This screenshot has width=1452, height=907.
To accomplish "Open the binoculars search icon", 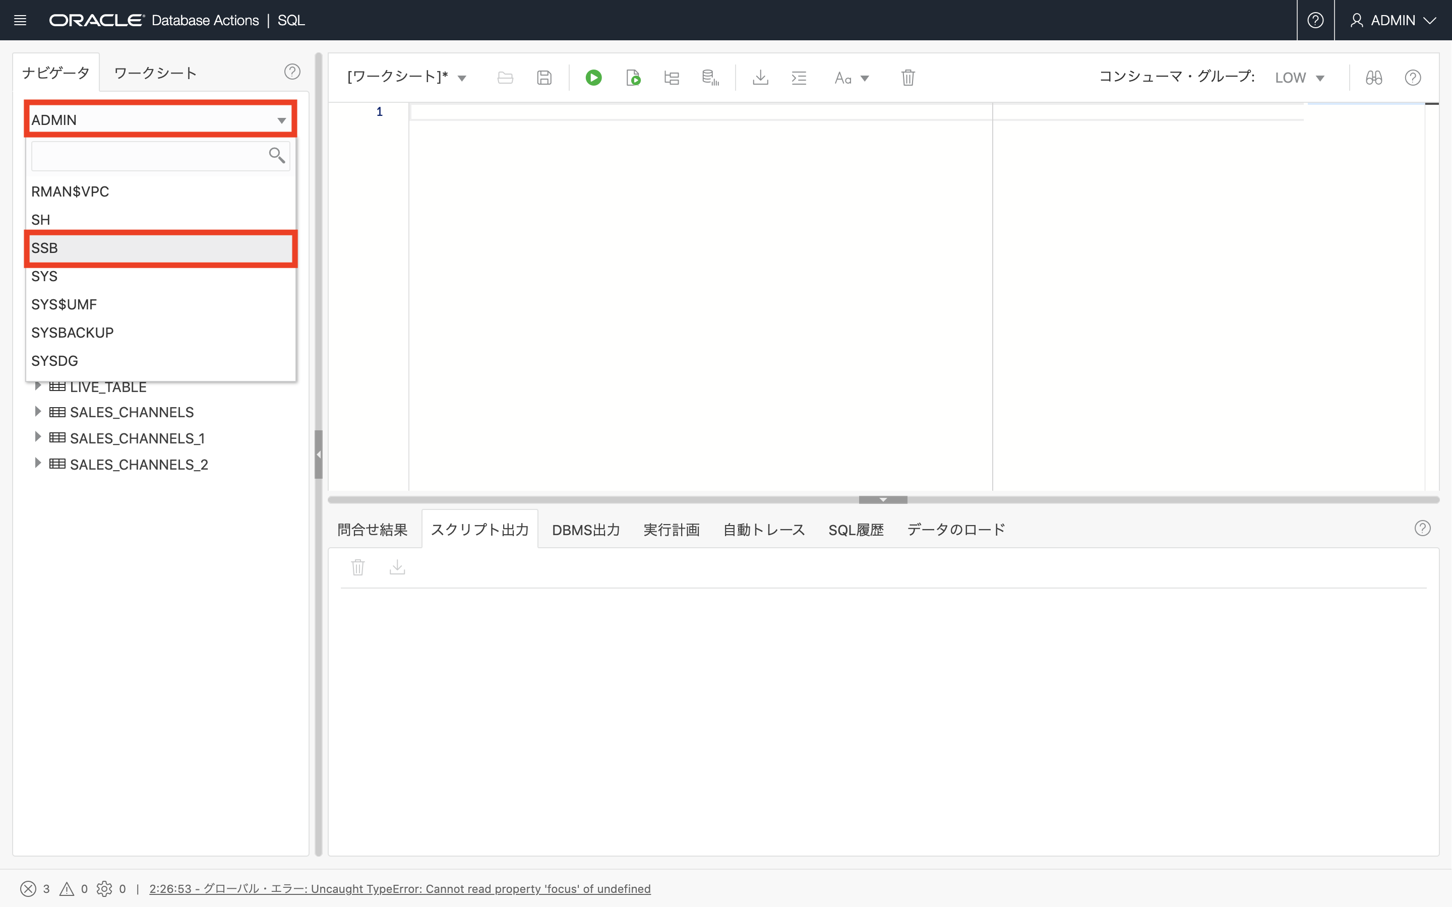I will pos(1373,78).
